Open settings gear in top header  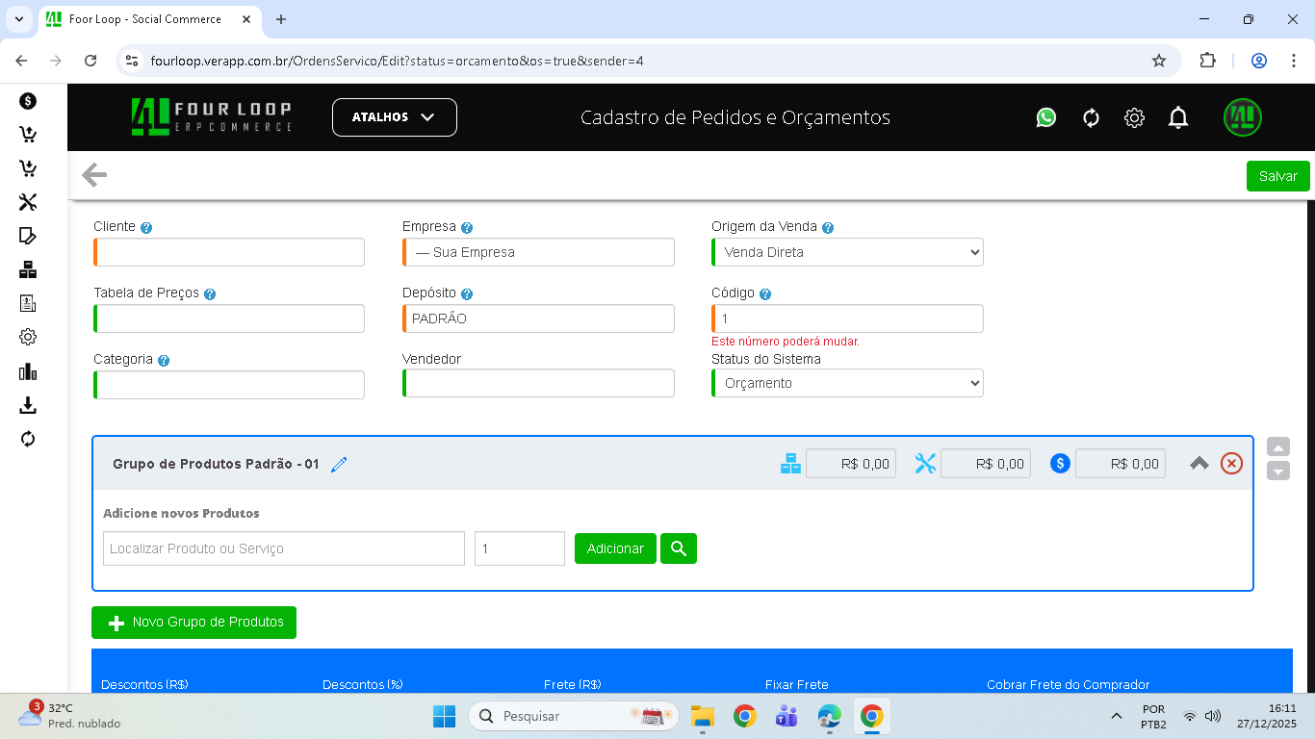tap(1134, 117)
